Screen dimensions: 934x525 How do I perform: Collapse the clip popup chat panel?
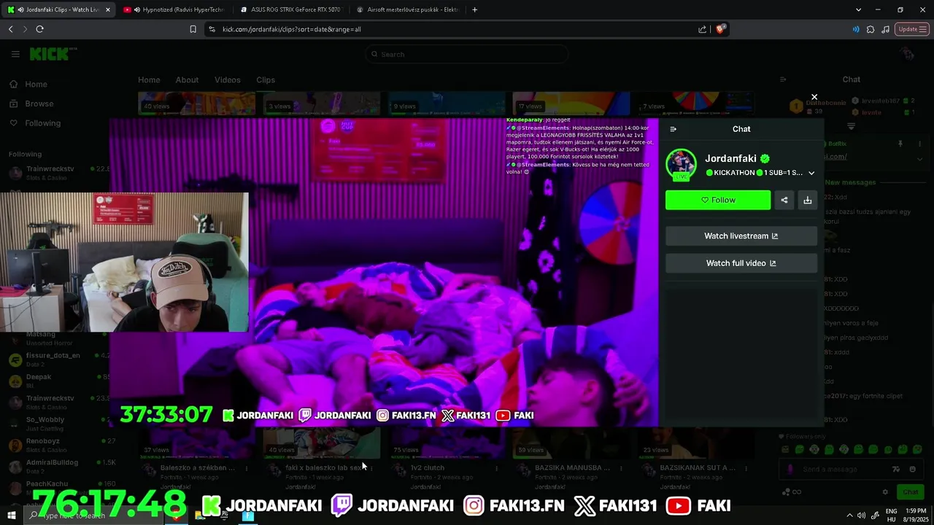[x=673, y=129]
